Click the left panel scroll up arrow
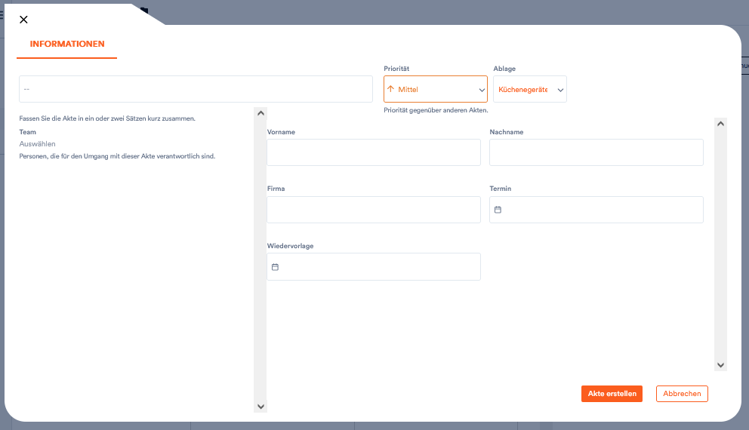 pos(260,113)
